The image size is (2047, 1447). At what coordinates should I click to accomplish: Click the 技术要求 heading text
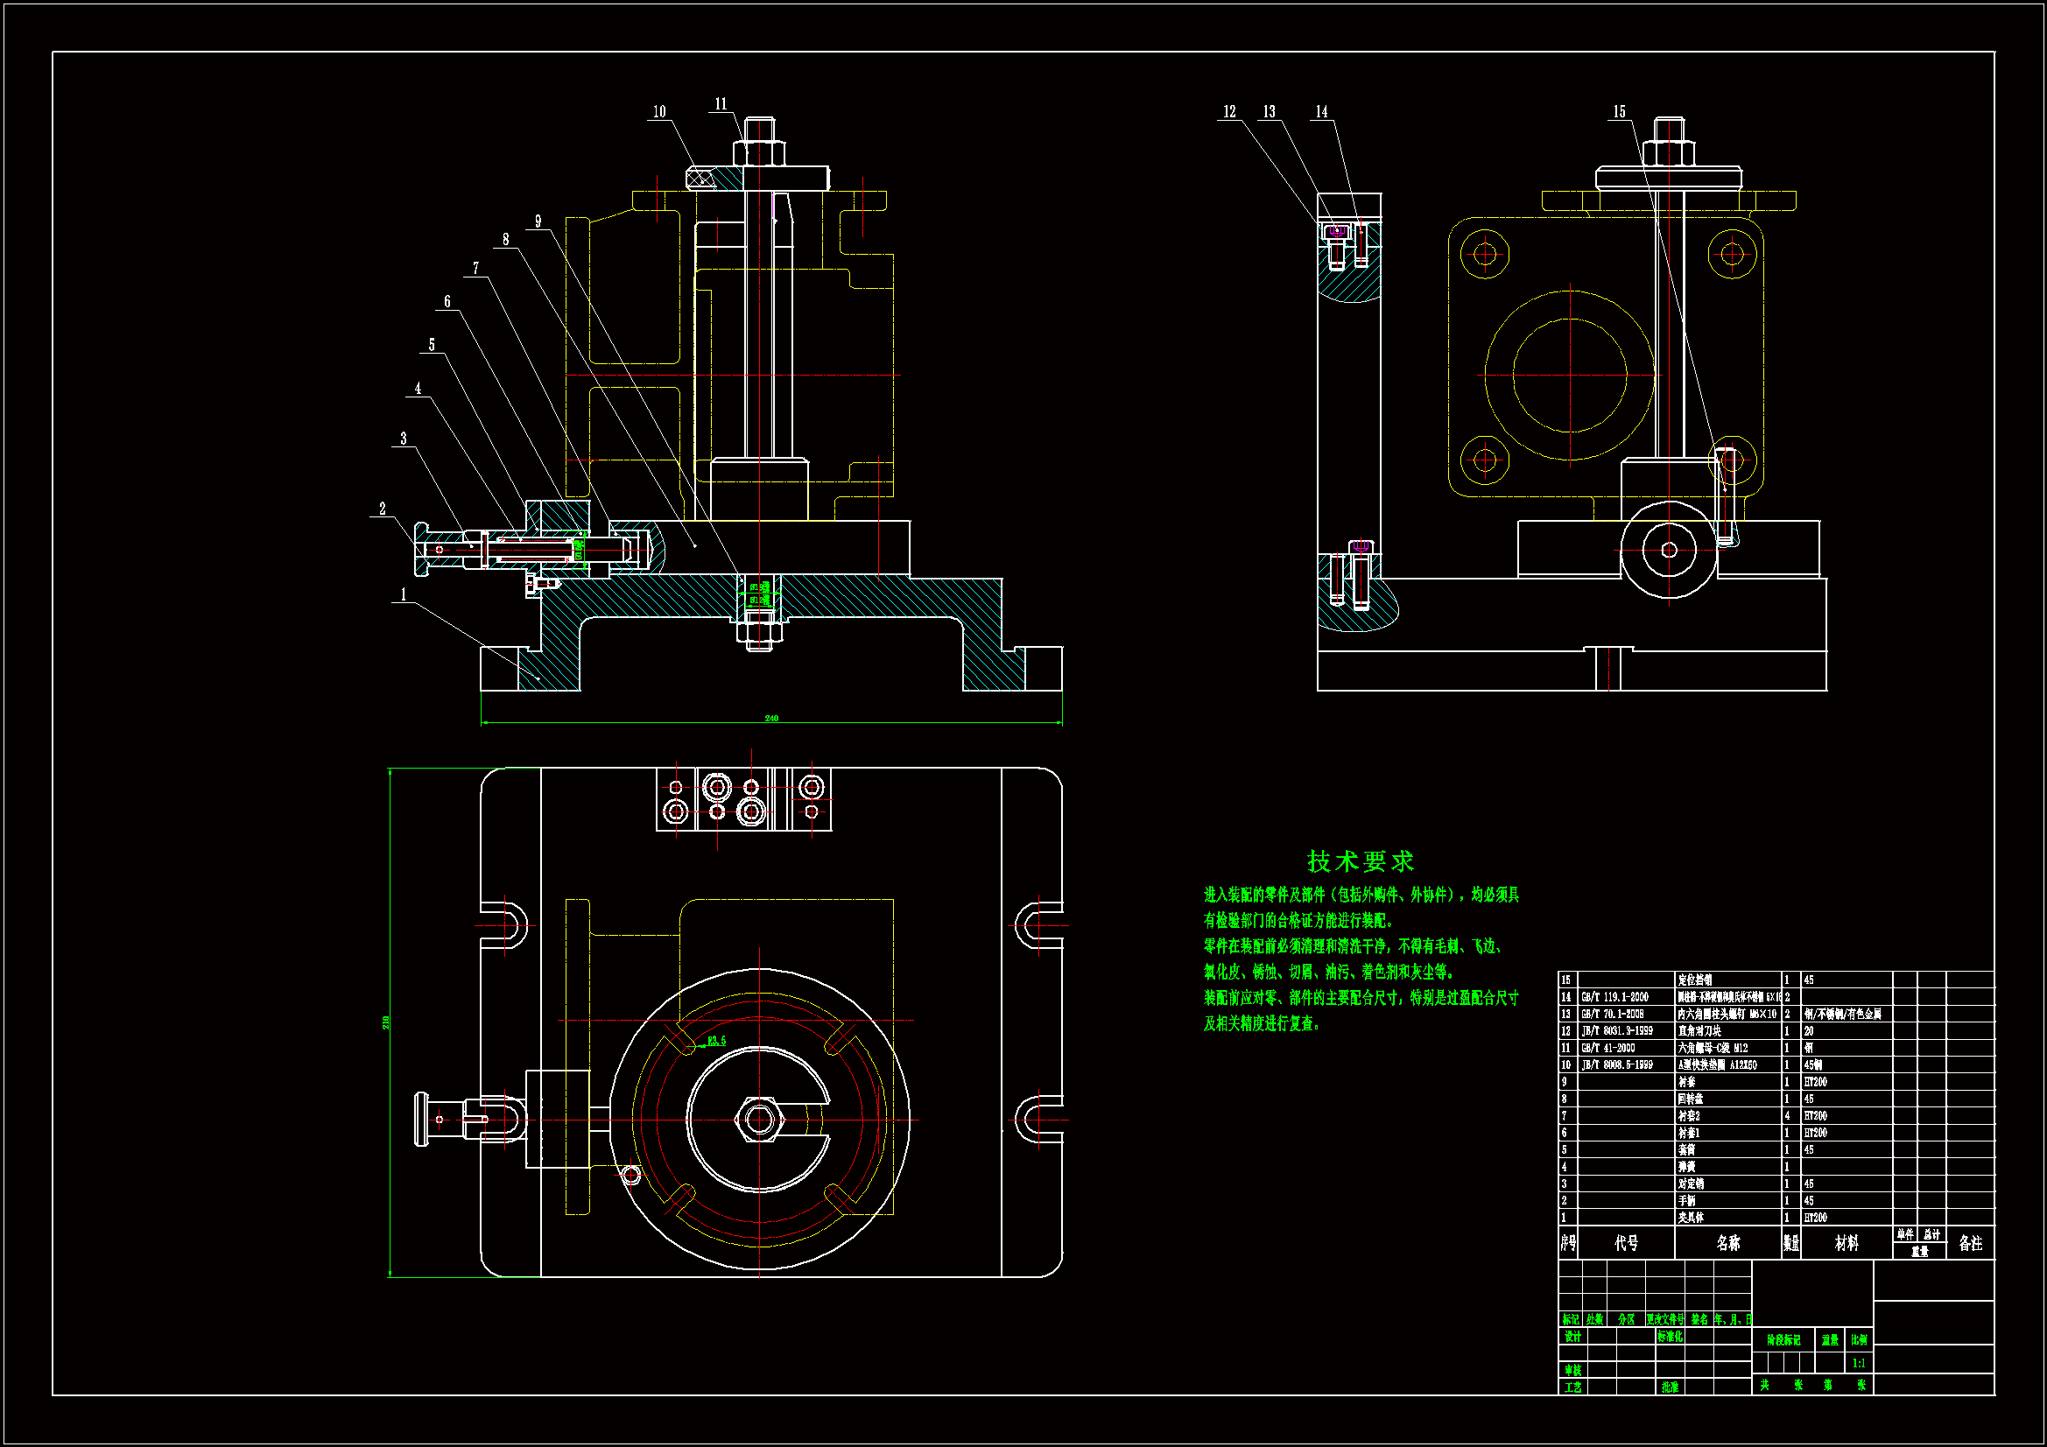click(1360, 861)
